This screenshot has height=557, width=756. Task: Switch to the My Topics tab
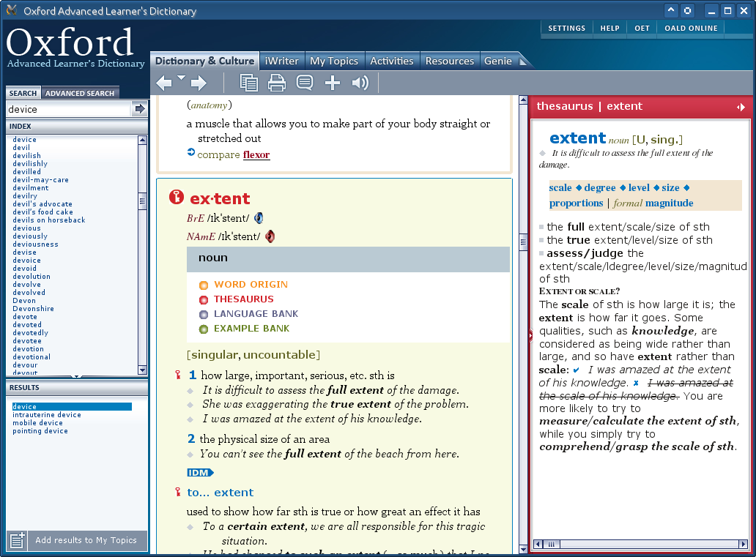pos(334,61)
